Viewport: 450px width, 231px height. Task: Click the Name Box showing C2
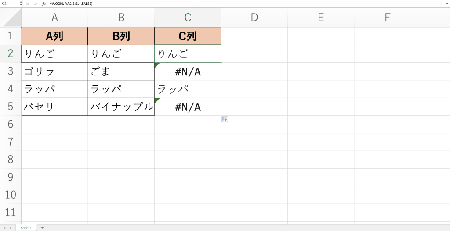click(x=9, y=4)
